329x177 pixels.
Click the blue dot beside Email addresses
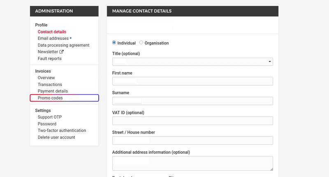click(71, 38)
